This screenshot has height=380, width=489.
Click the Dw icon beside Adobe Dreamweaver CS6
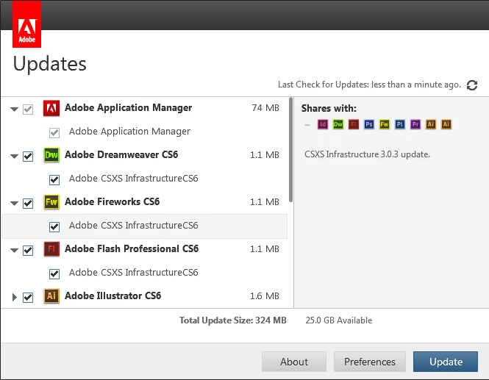coord(51,155)
